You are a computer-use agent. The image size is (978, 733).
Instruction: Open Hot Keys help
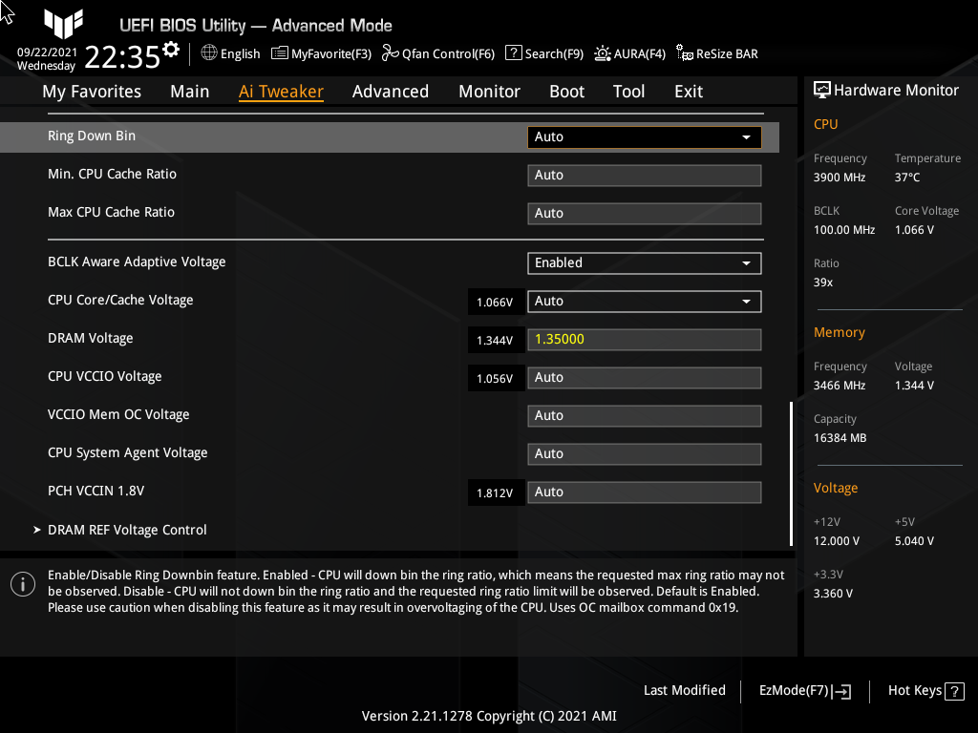[x=925, y=691]
